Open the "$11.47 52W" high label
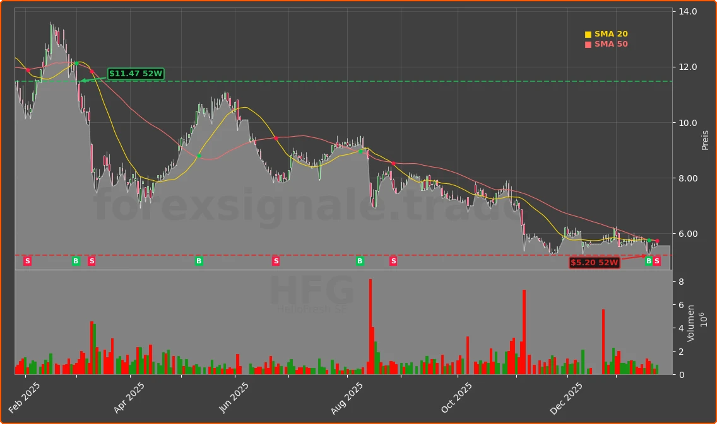 [135, 73]
